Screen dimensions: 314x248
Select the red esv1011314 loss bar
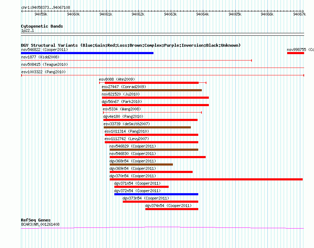point(151,135)
